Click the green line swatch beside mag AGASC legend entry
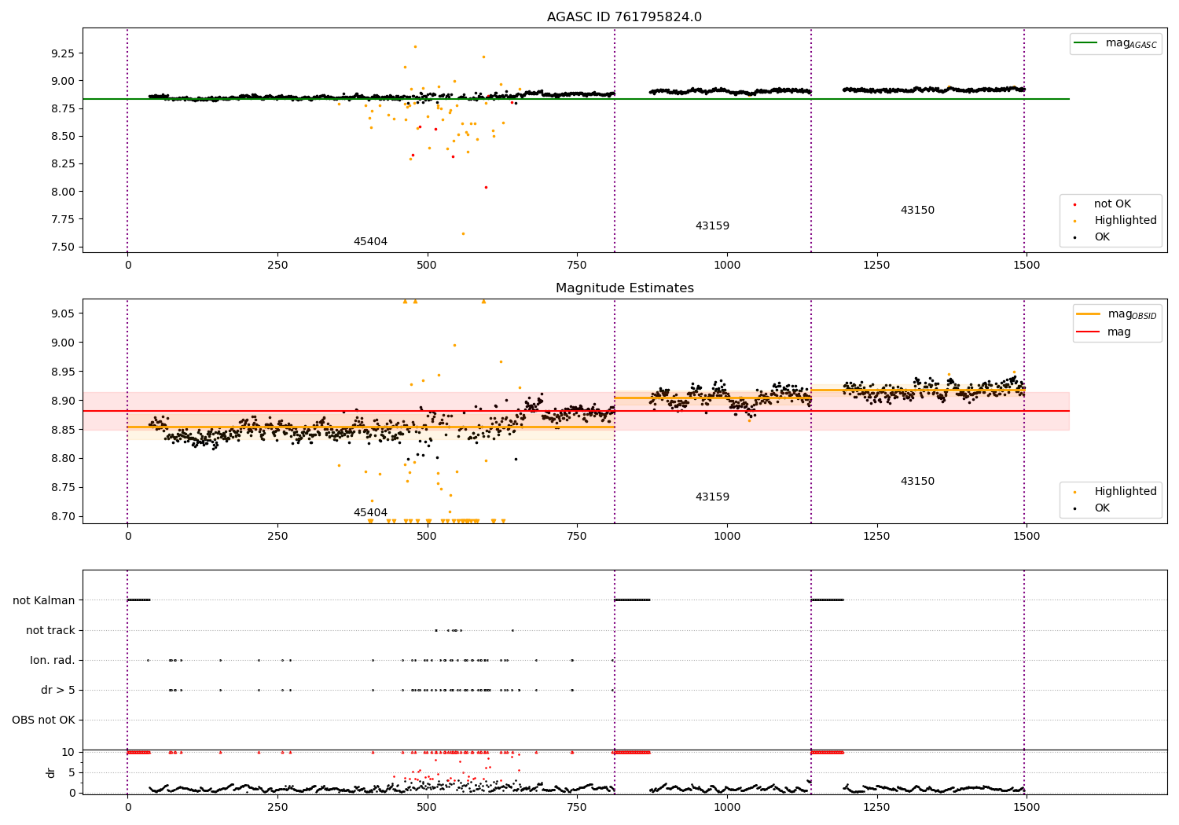 tap(1086, 43)
